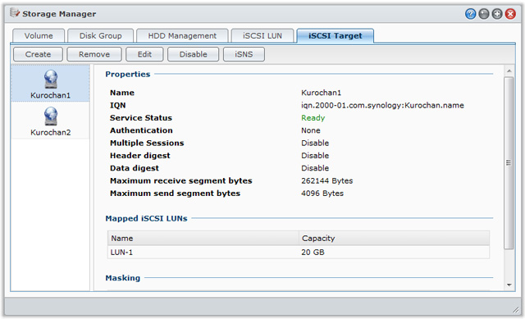Viewport: 525px width, 319px height.
Task: Click the 262144 Bytes value
Action: (x=326, y=180)
